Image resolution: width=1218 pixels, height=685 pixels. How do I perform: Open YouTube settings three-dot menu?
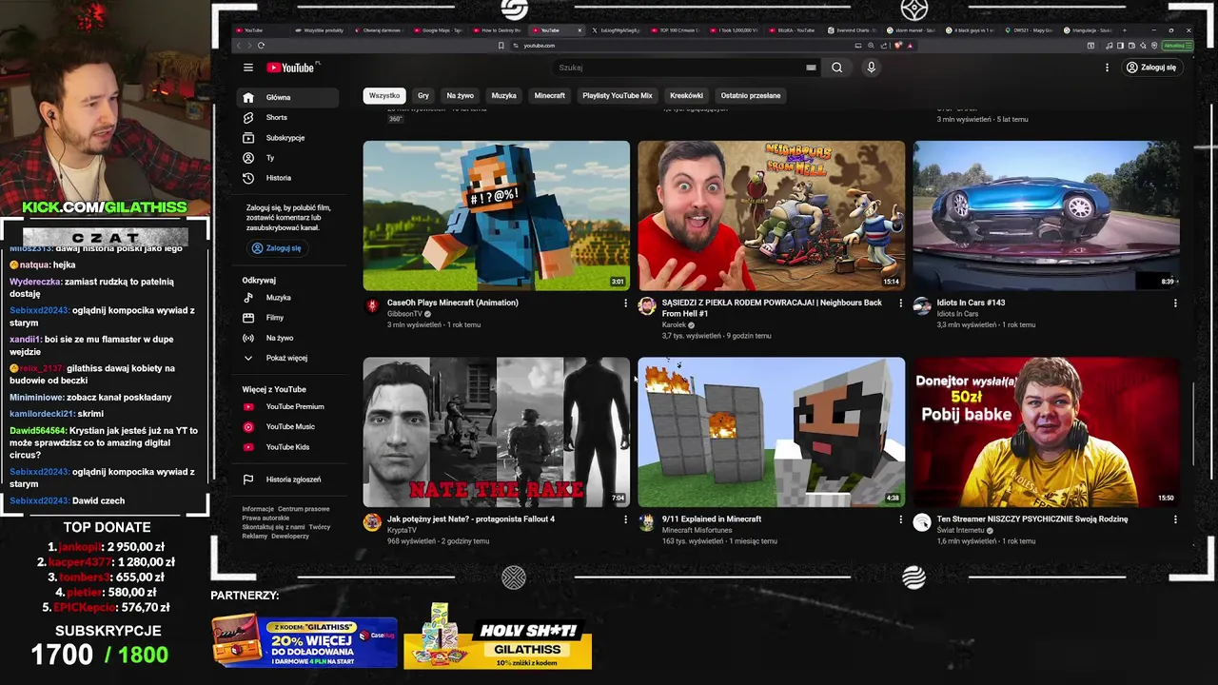pos(1107,68)
